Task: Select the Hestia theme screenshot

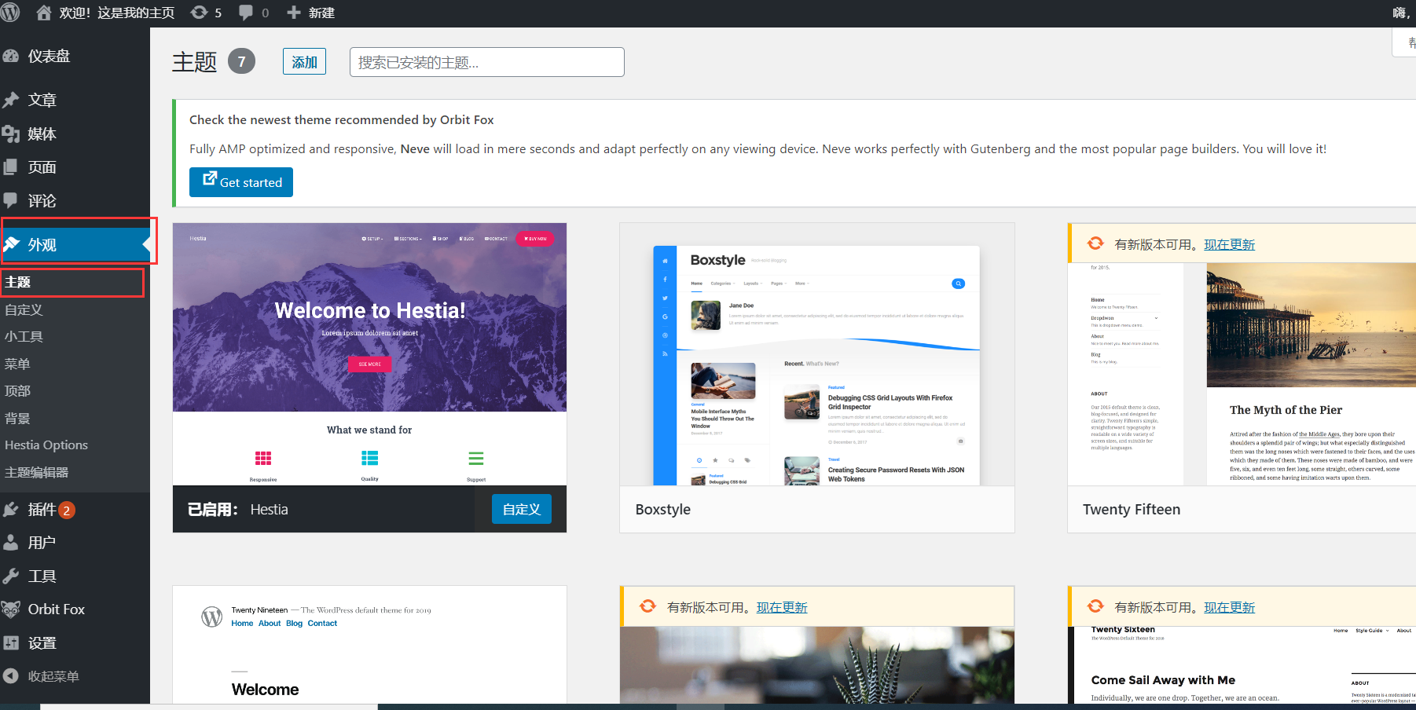Action: coord(369,354)
